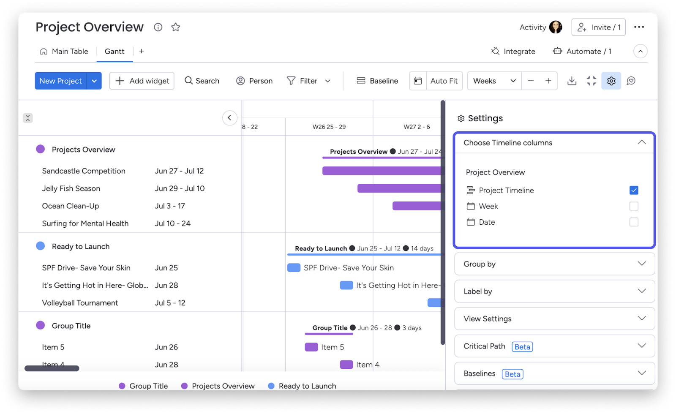Image resolution: width=676 pixels, height=414 pixels.
Task: Open the feedback heart chat icon
Action: point(631,81)
